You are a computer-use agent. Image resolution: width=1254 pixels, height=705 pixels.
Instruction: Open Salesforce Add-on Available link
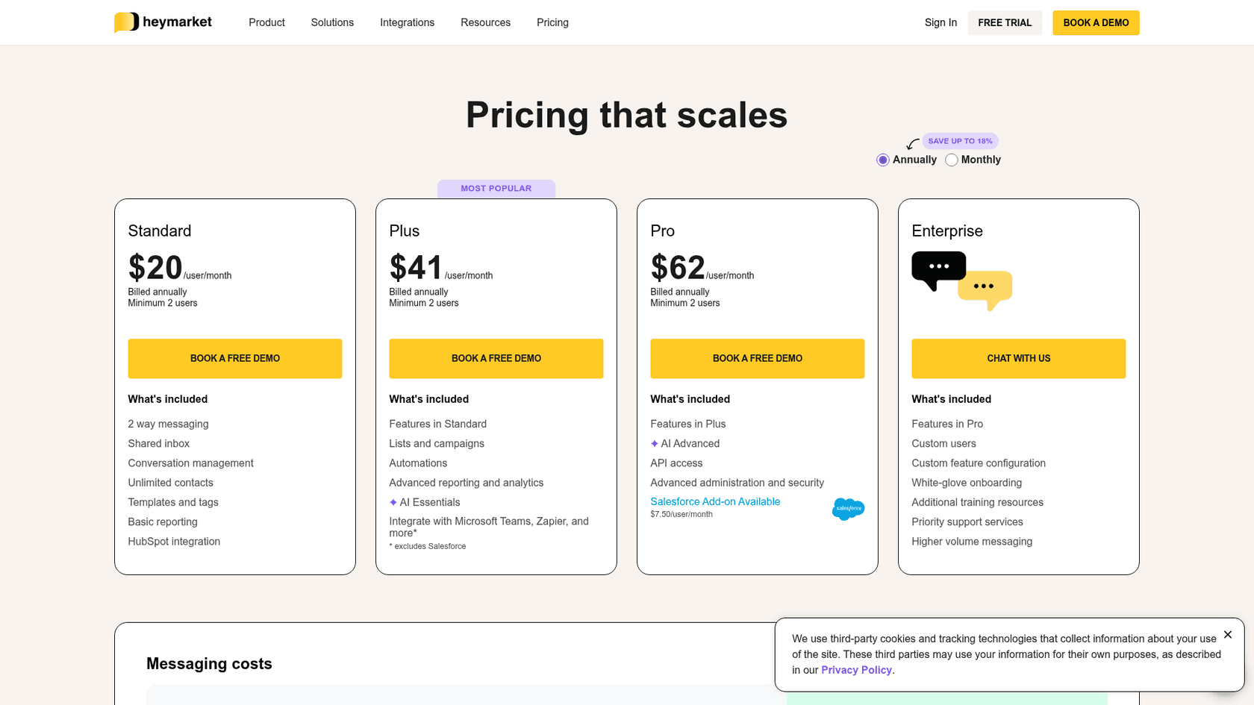point(715,501)
